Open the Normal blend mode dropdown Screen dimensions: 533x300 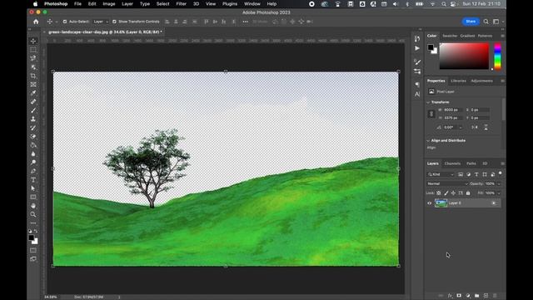pyautogui.click(x=448, y=183)
